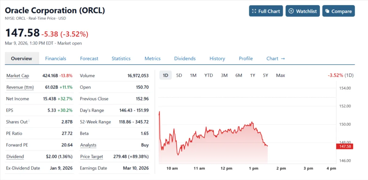
Task: View the Statistics tab
Action: point(121,58)
